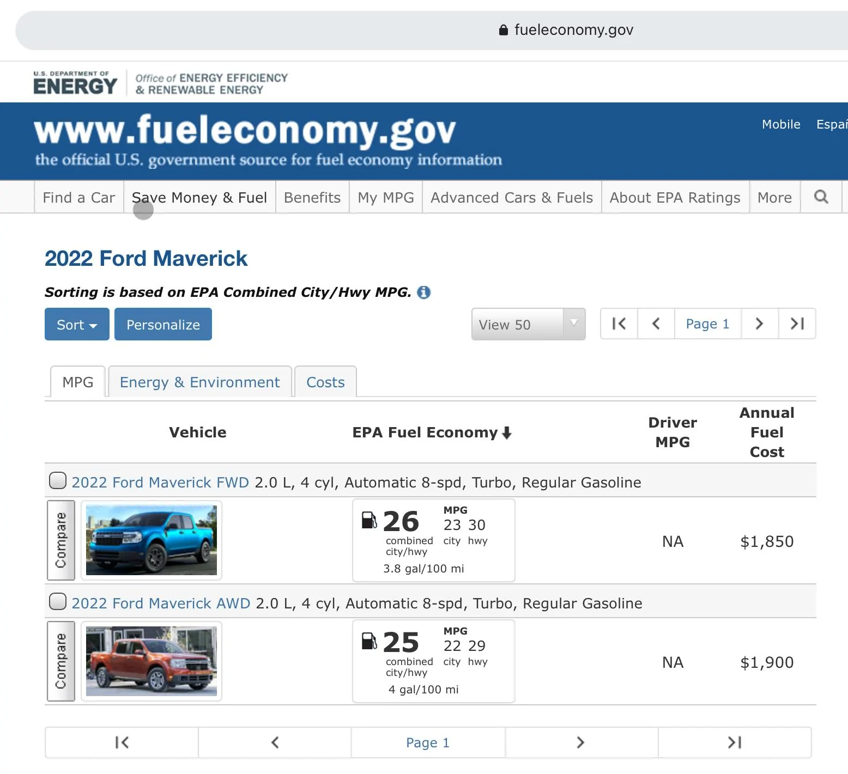Click the info icon beside sorting note

(423, 292)
